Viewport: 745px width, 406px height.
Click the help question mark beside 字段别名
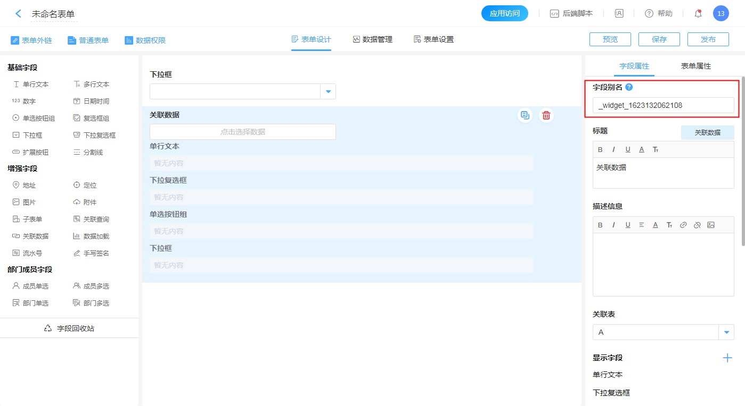pos(629,87)
